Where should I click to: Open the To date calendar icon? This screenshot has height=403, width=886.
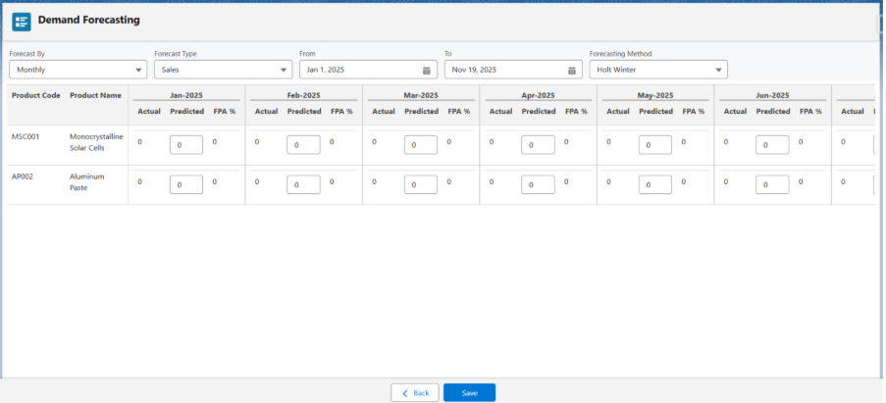pos(572,71)
